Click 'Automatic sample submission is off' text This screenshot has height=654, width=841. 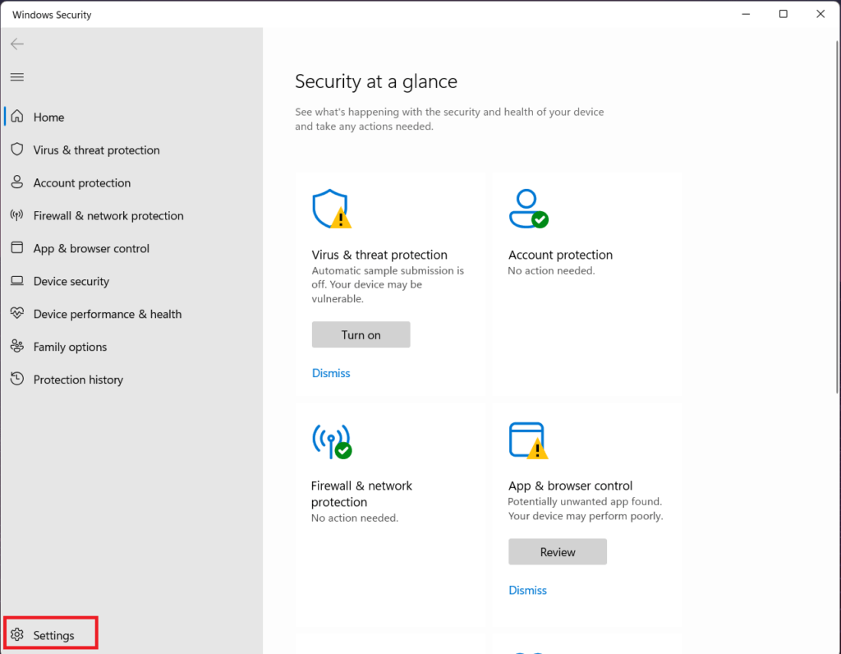[388, 284]
